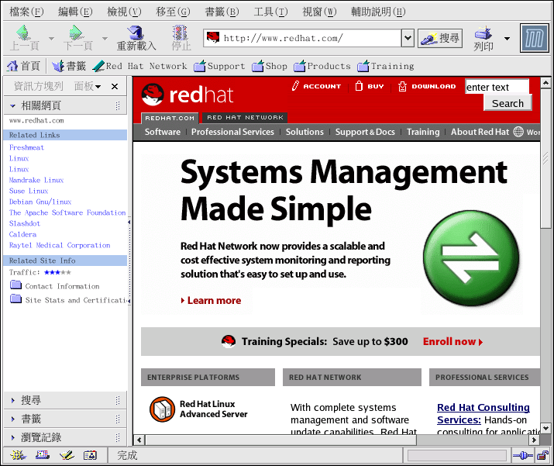Open Bookmarks (書籤) in personal toolbar
Image resolution: width=554 pixels, height=466 pixels.
tap(67, 66)
